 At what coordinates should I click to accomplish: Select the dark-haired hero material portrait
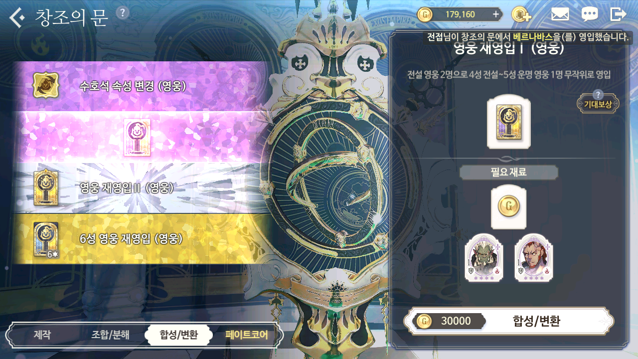coord(534,258)
